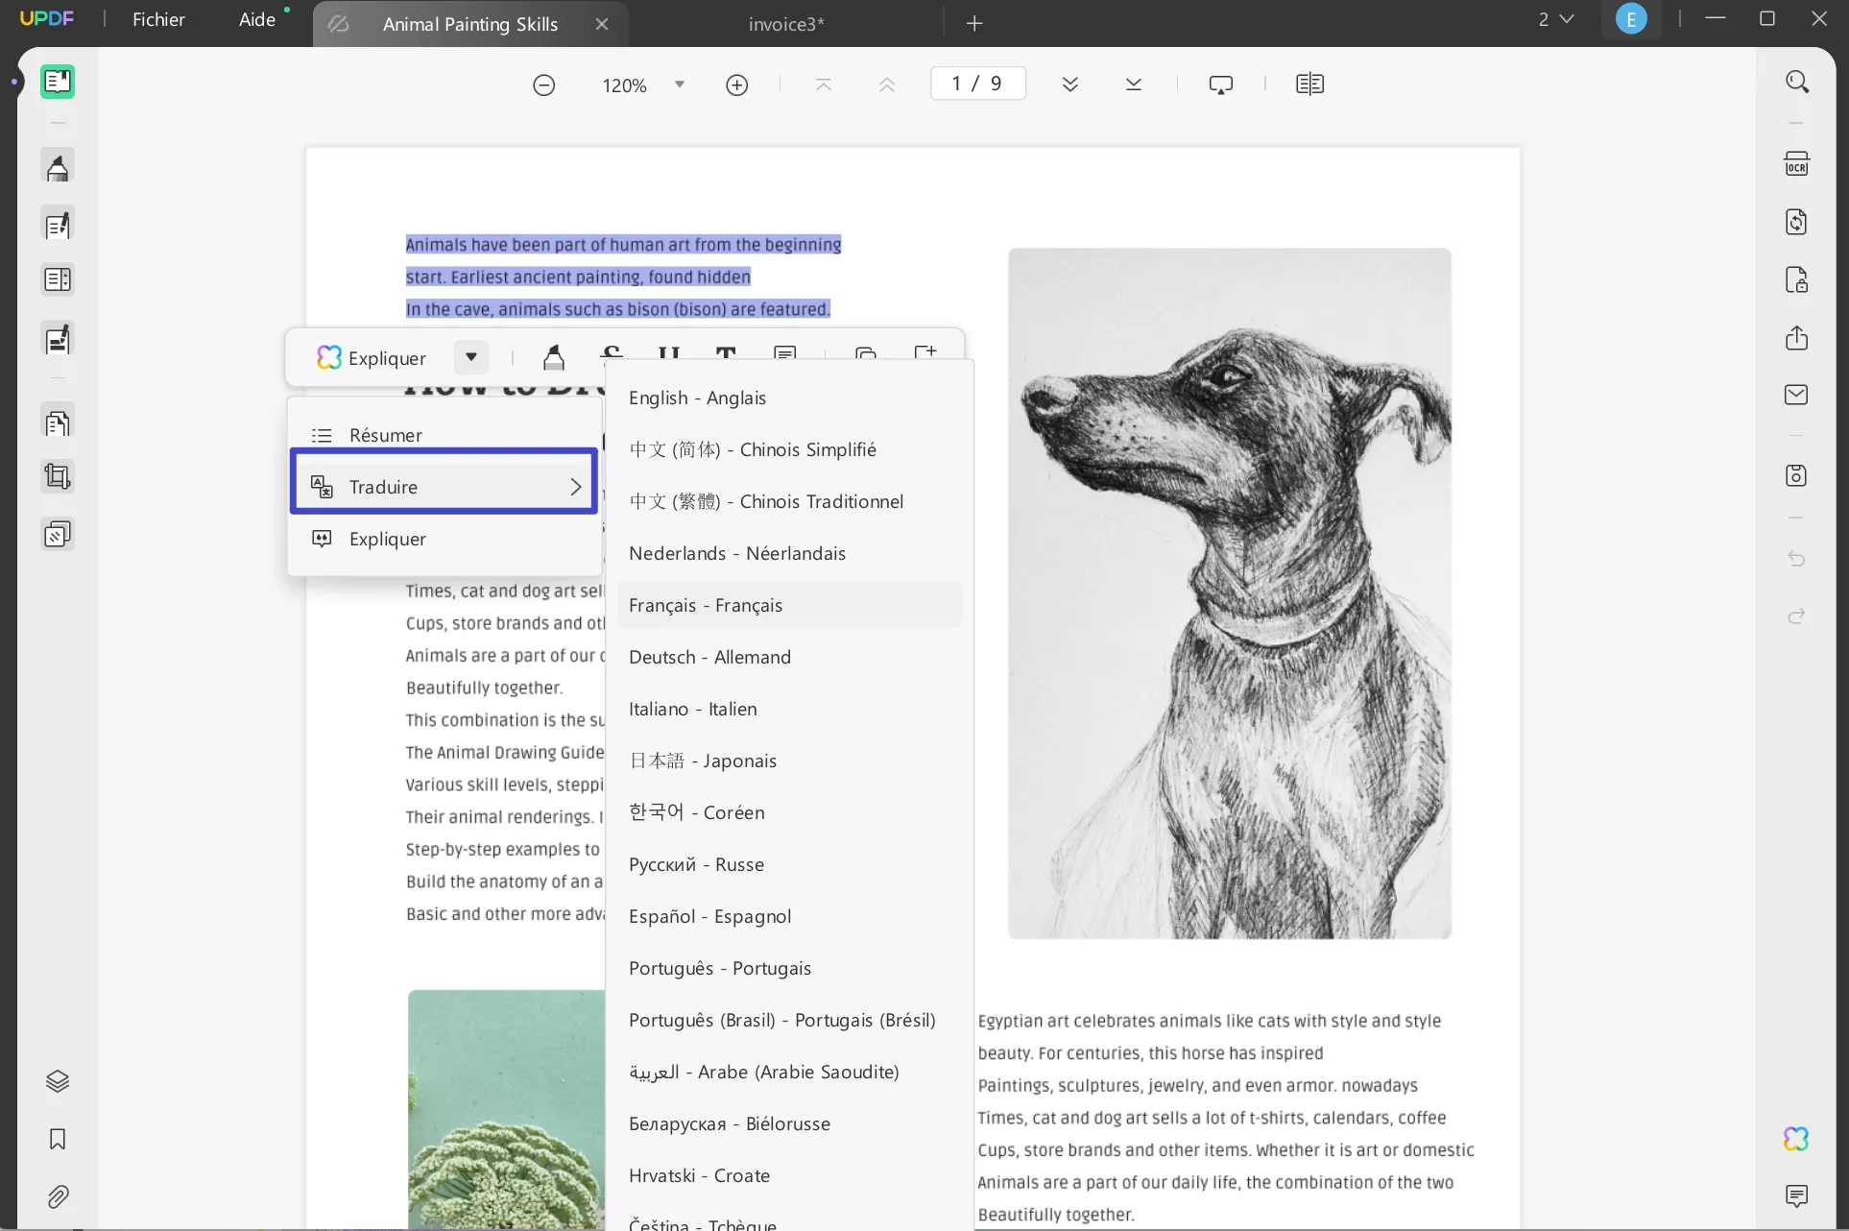The width and height of the screenshot is (1849, 1231).
Task: Select Русский - Russe language
Action: (x=789, y=864)
